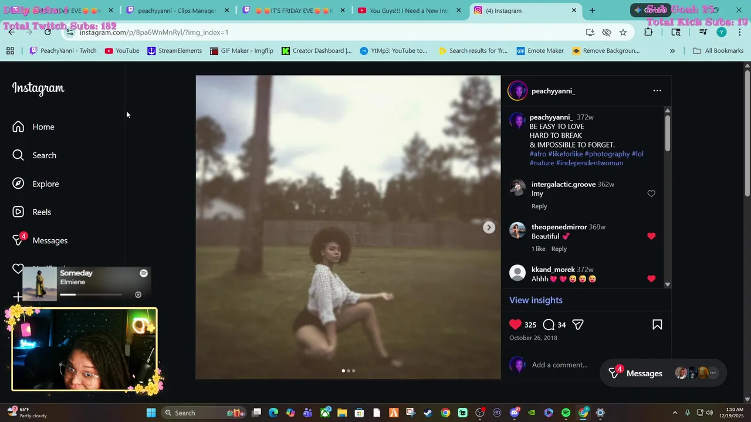The image size is (751, 422).
Task: Click the #afro hashtag
Action: point(538,154)
